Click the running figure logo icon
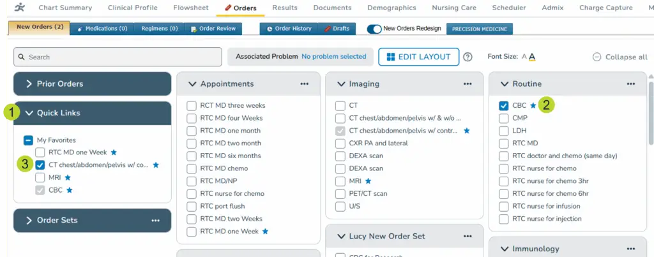 click(x=20, y=8)
